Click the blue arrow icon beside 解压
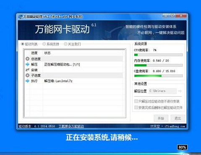The width and height of the screenshot is (201, 155). (27, 64)
